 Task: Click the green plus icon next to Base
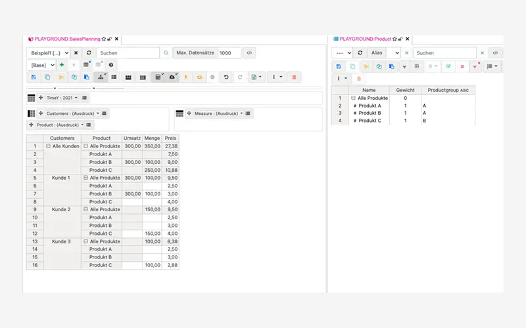click(x=62, y=65)
